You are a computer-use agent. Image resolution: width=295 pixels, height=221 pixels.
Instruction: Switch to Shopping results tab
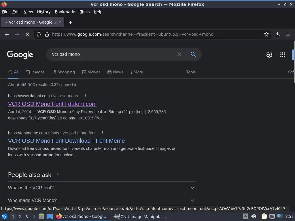(63, 72)
